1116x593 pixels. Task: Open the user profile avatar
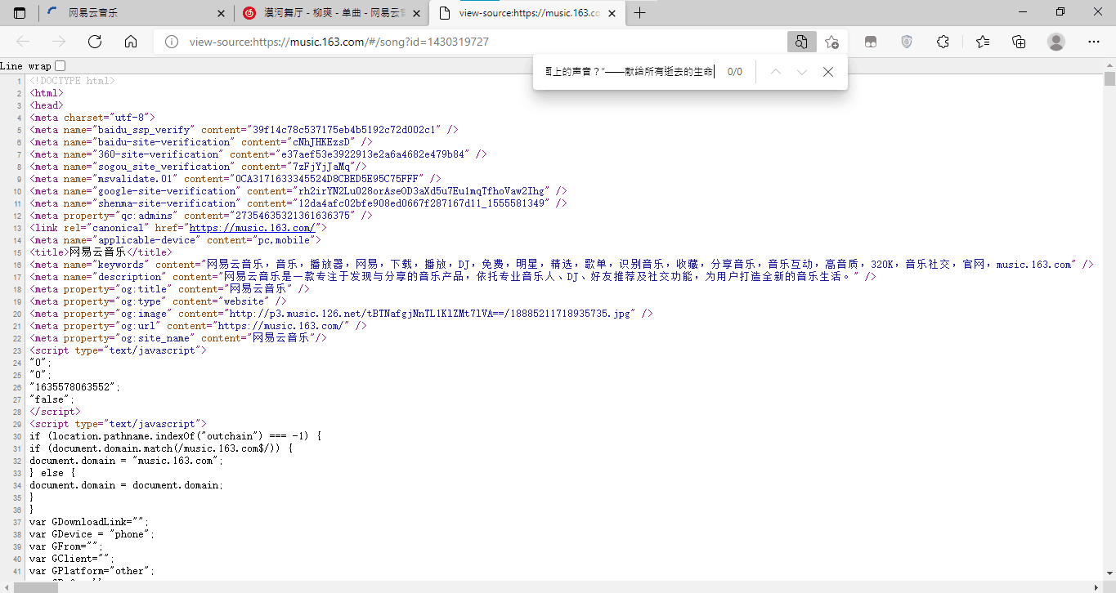pos(1056,42)
